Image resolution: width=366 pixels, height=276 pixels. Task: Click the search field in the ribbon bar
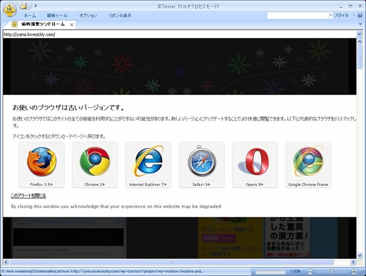[297, 15]
